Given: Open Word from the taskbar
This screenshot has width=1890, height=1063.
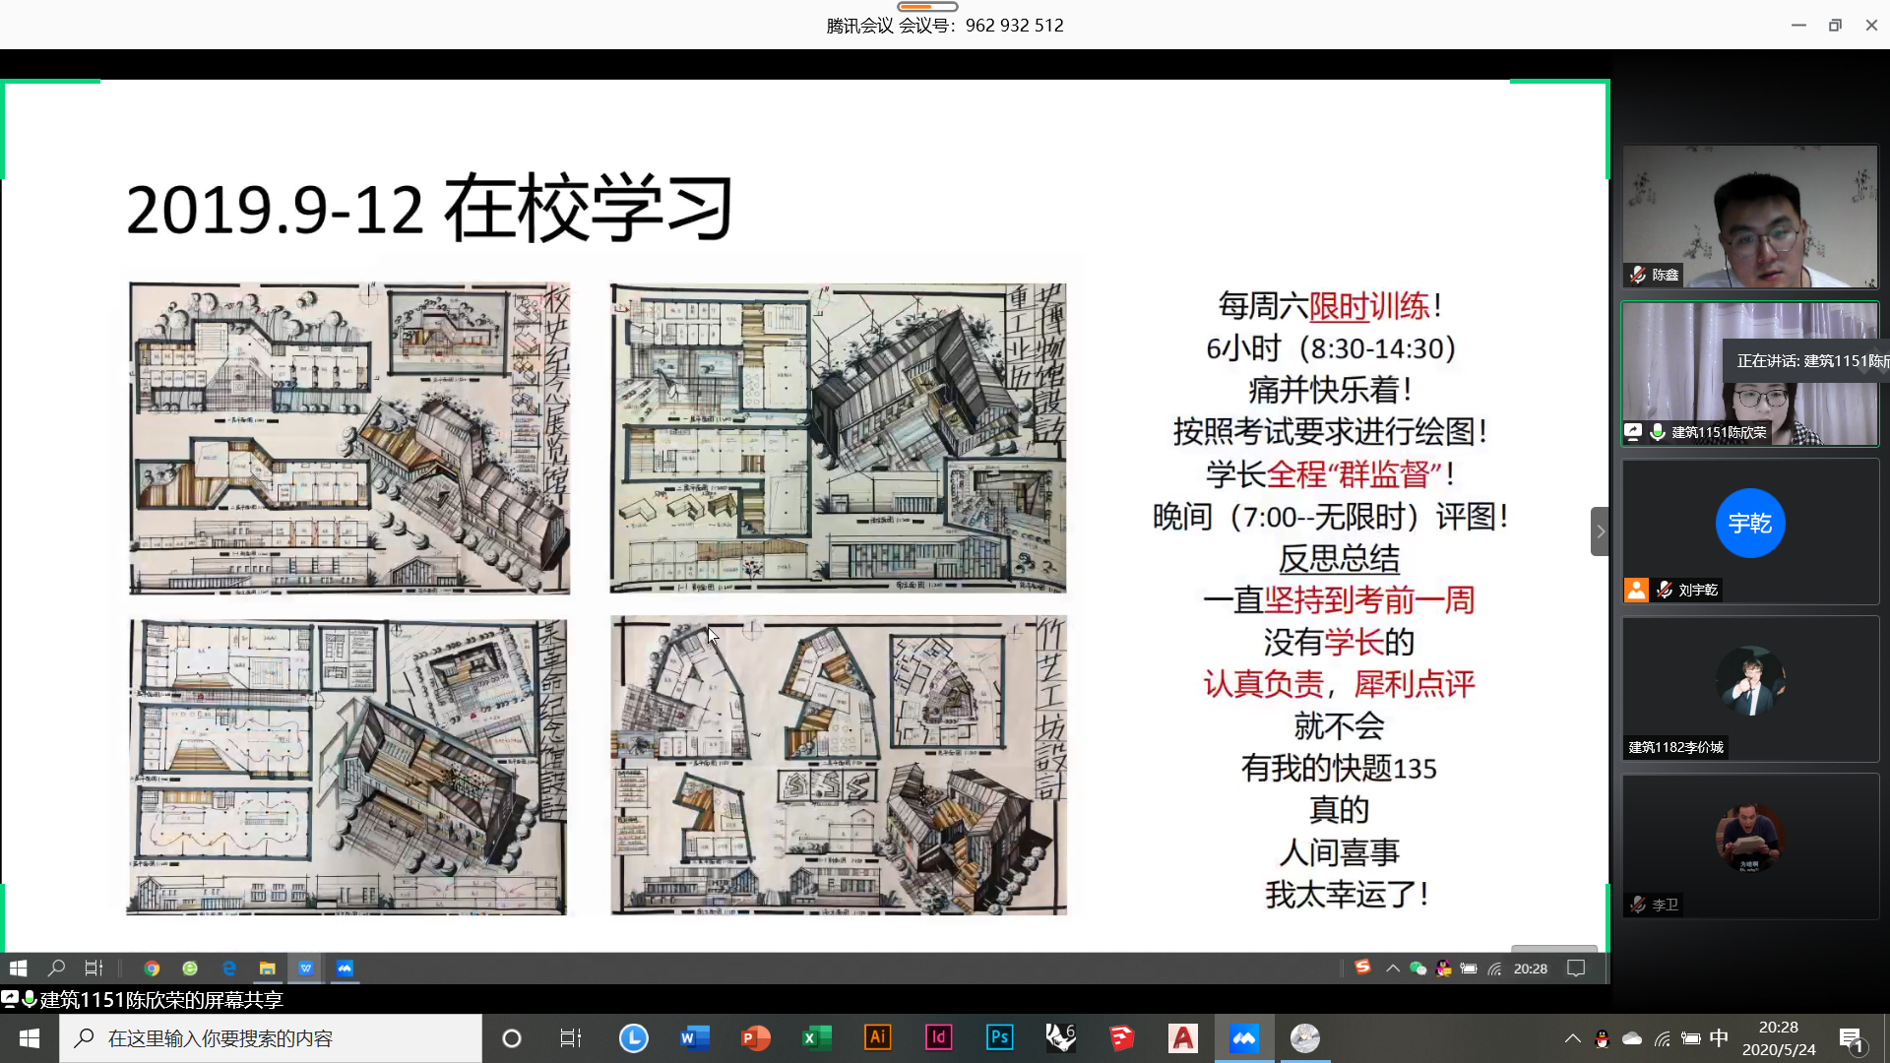Looking at the screenshot, I should coord(695,1038).
